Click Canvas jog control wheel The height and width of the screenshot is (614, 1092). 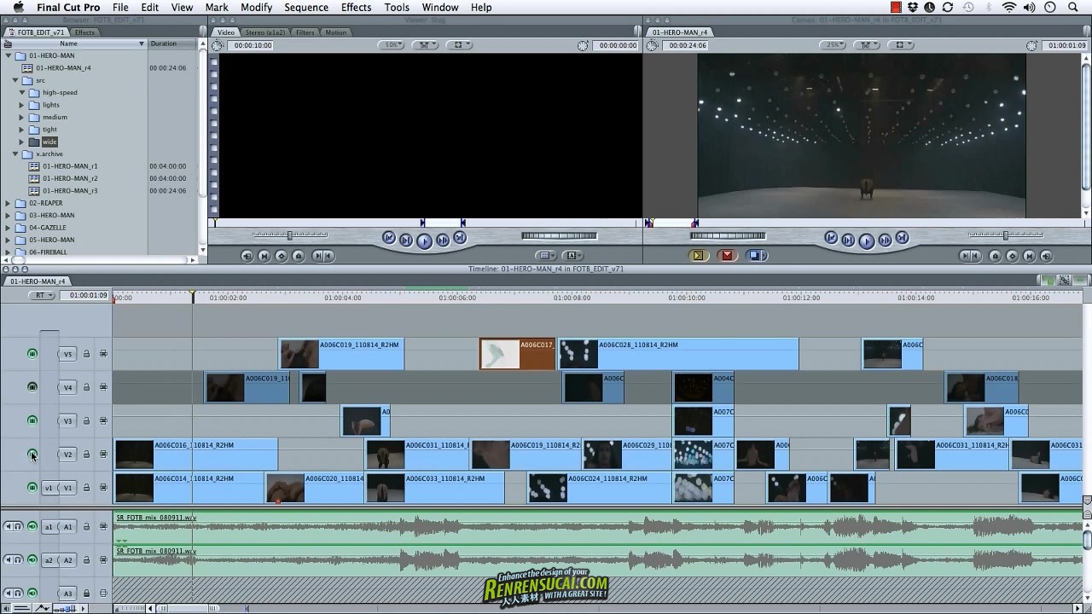pos(728,235)
